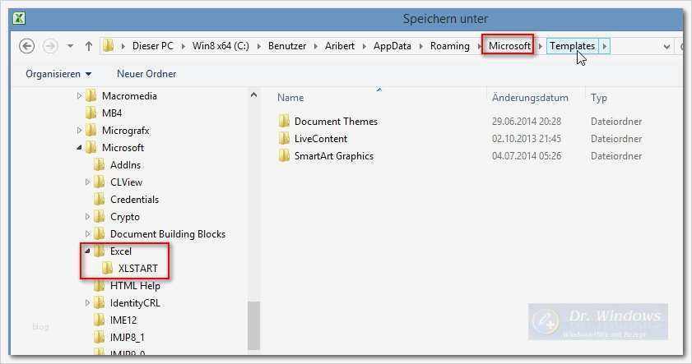
Task: Select Microsoft in address breadcrumb
Action: click(509, 46)
